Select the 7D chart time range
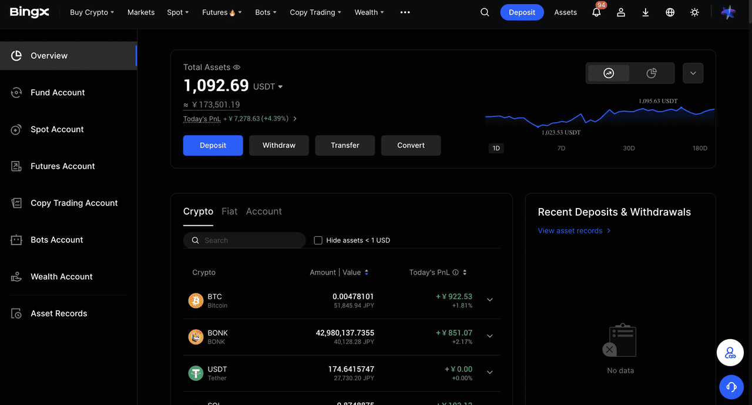 [561, 148]
